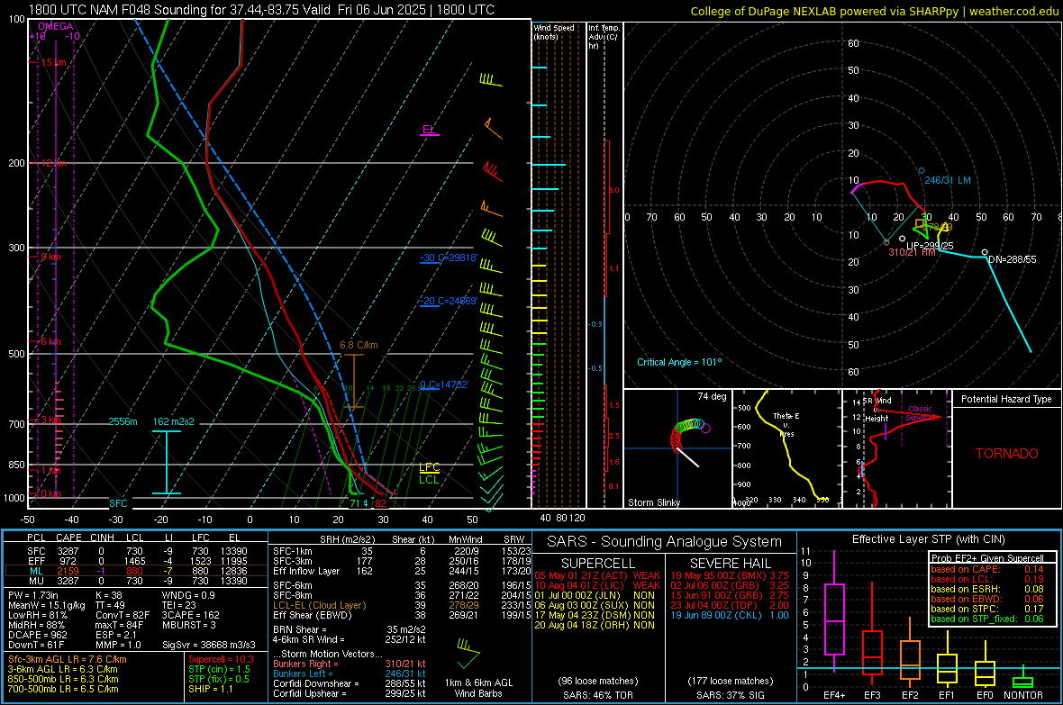Click the SARS: 37% SIG summary

[x=730, y=695]
